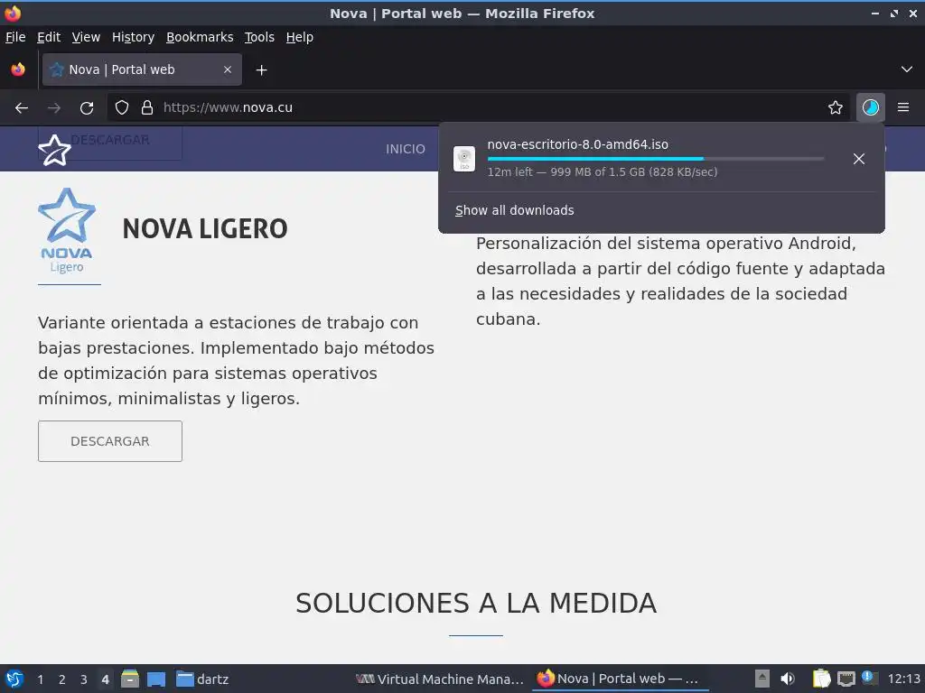925x693 pixels.
Task: Open the file manager panel launcher
Action: [130, 679]
